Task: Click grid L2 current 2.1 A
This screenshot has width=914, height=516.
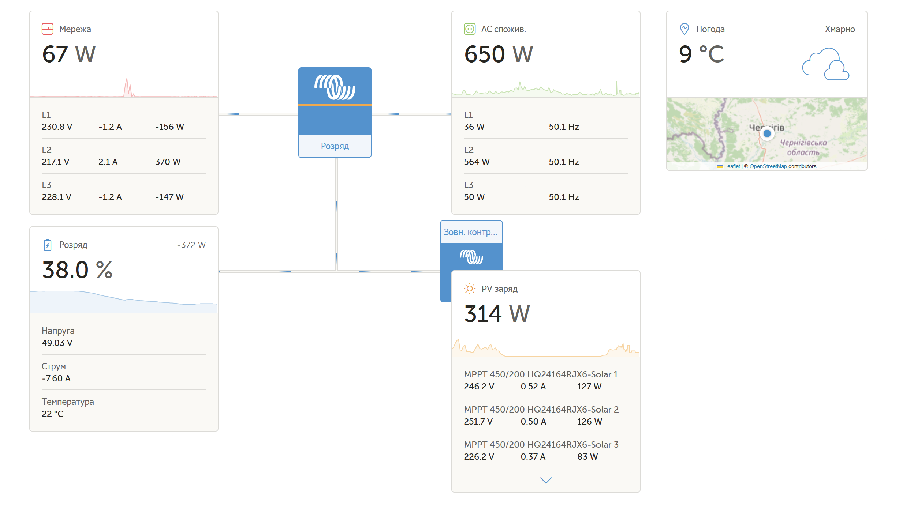Action: (108, 162)
